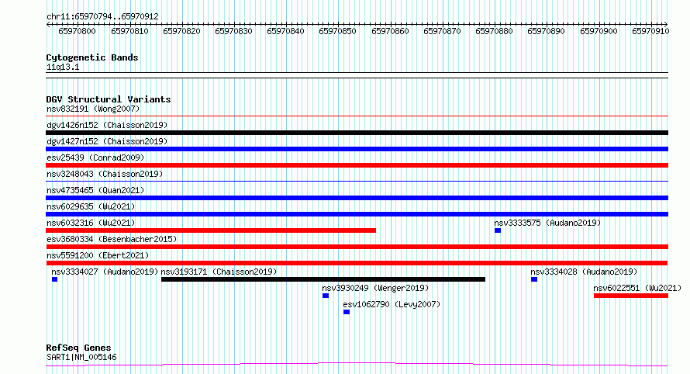690x374 pixels.
Task: Open the nsv3193171 (Chaisson2019) label
Action: (219, 272)
